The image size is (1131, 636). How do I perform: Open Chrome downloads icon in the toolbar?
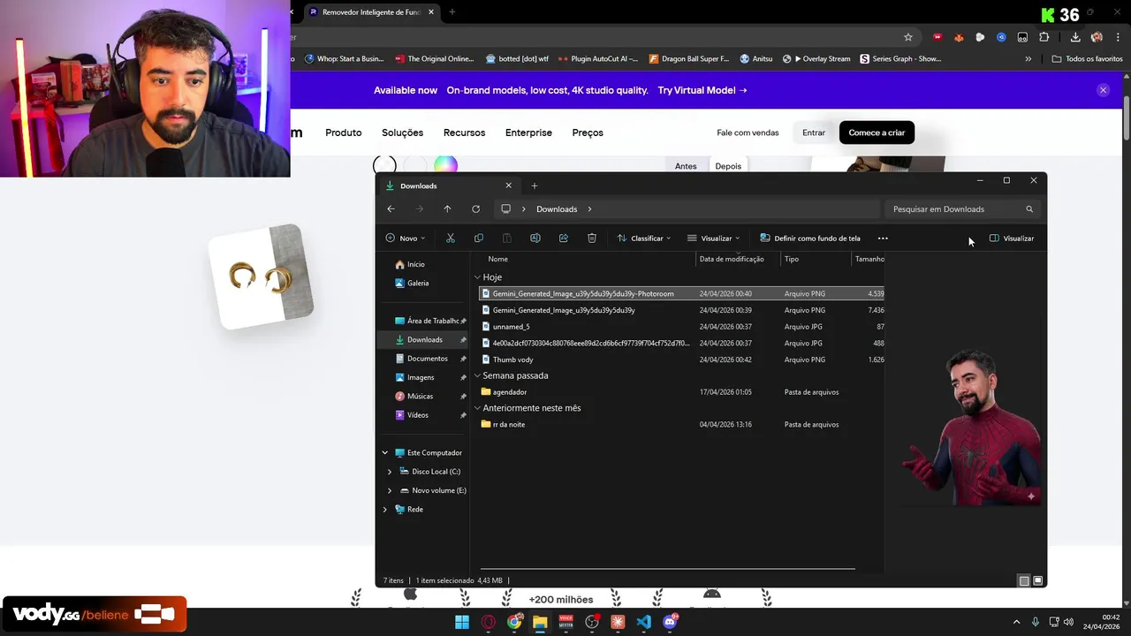tap(1075, 37)
